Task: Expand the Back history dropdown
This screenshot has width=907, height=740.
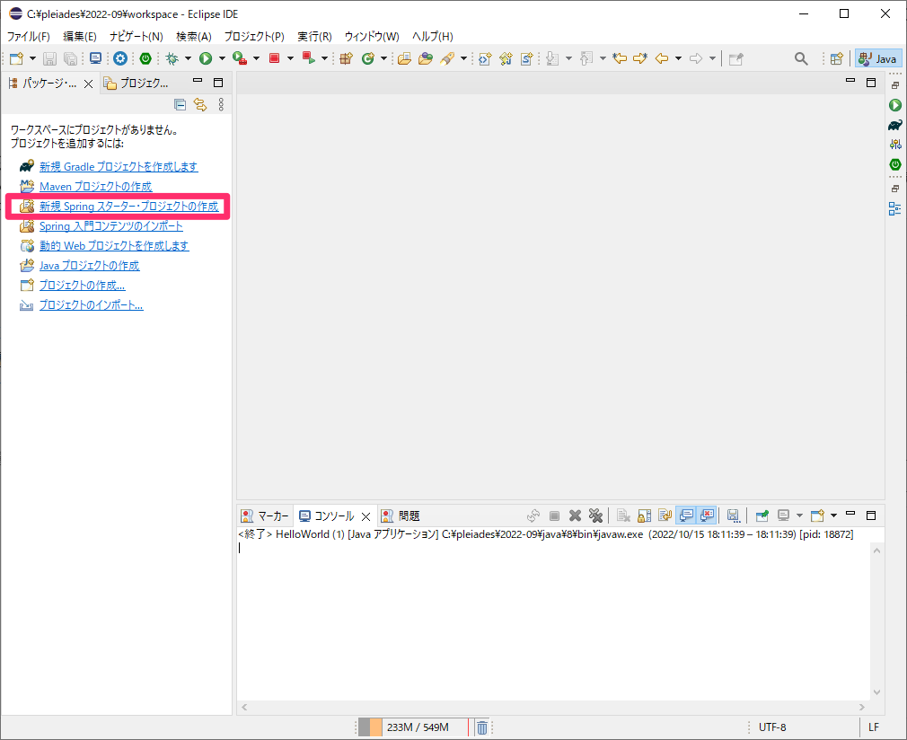Action: 679,58
